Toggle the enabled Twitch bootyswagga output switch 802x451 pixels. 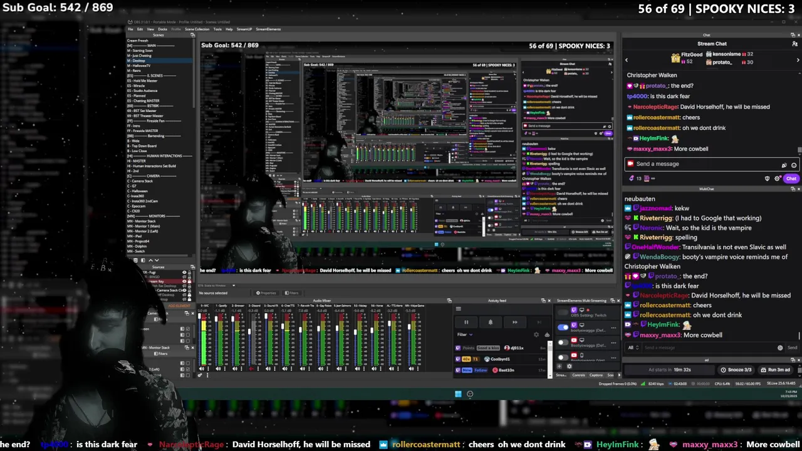pyautogui.click(x=563, y=328)
